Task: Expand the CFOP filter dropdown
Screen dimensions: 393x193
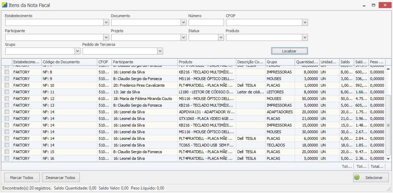Action: click(x=305, y=23)
